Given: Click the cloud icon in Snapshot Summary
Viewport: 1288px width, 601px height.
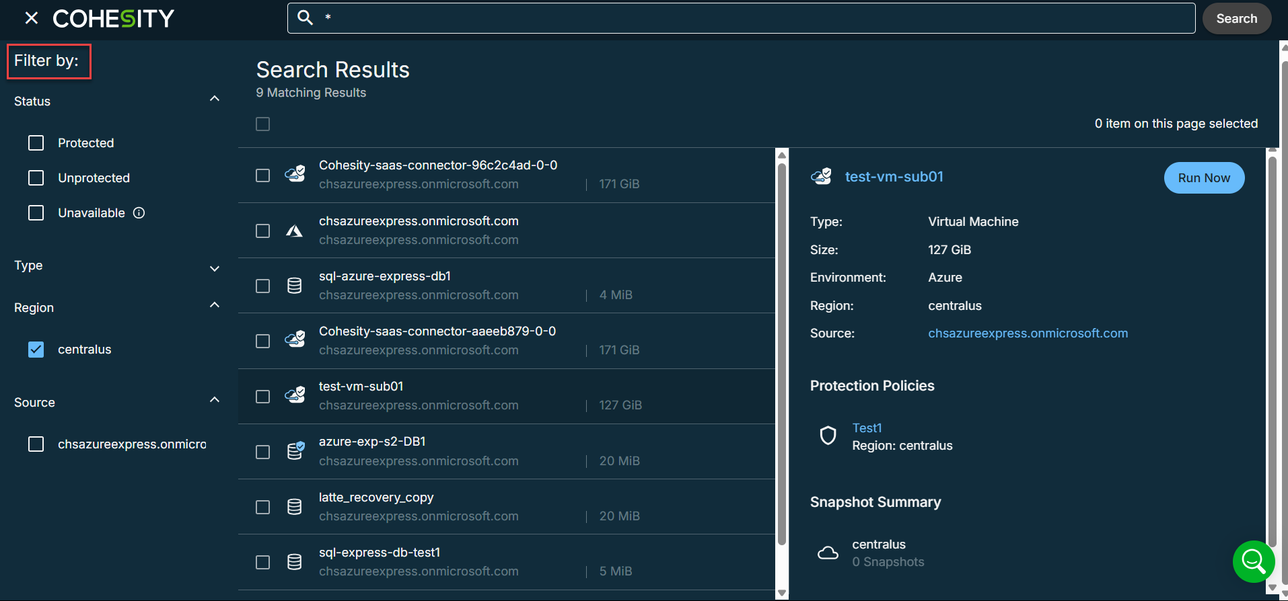Looking at the screenshot, I should pyautogui.click(x=828, y=553).
